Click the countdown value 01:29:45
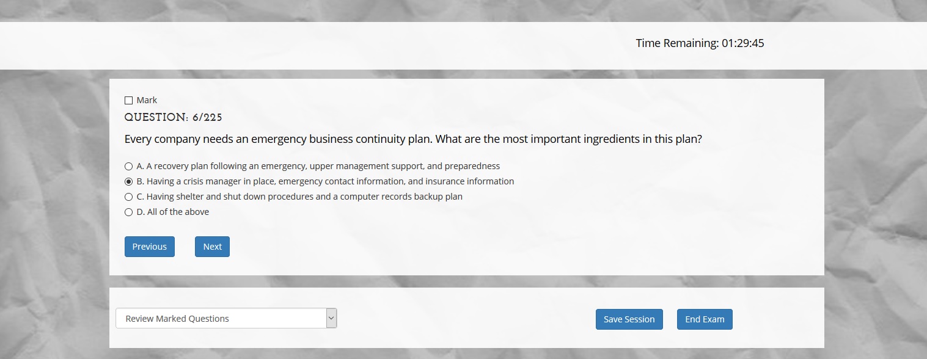Viewport: 927px width, 359px height. point(743,43)
